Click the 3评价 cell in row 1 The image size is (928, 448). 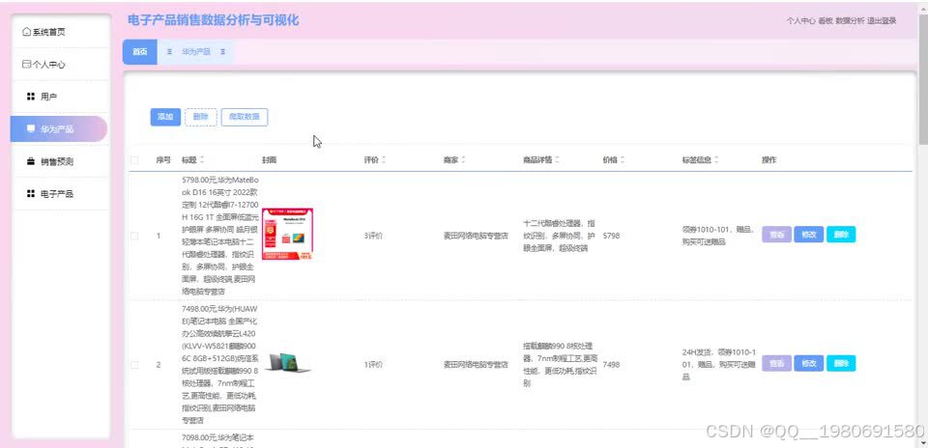(x=373, y=236)
